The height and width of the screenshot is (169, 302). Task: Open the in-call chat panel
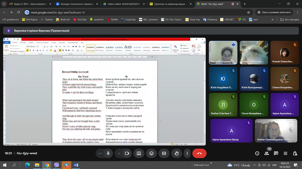point(276,153)
